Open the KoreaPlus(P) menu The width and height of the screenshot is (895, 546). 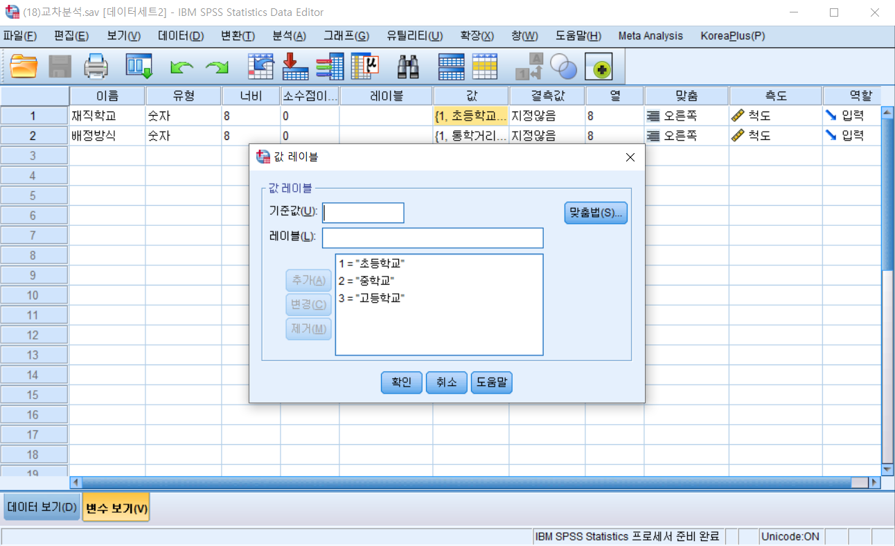(733, 36)
